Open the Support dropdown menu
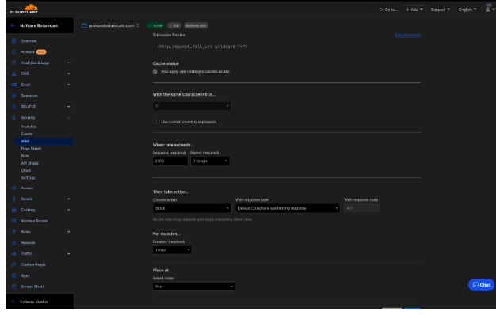 (441, 9)
